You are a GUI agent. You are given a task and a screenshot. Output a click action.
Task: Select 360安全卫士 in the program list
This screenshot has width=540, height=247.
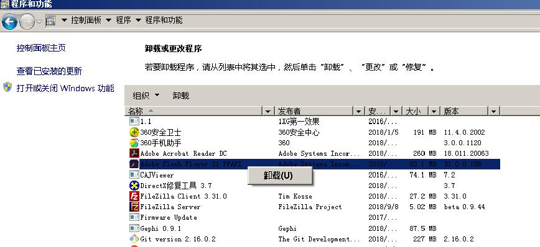(161, 132)
